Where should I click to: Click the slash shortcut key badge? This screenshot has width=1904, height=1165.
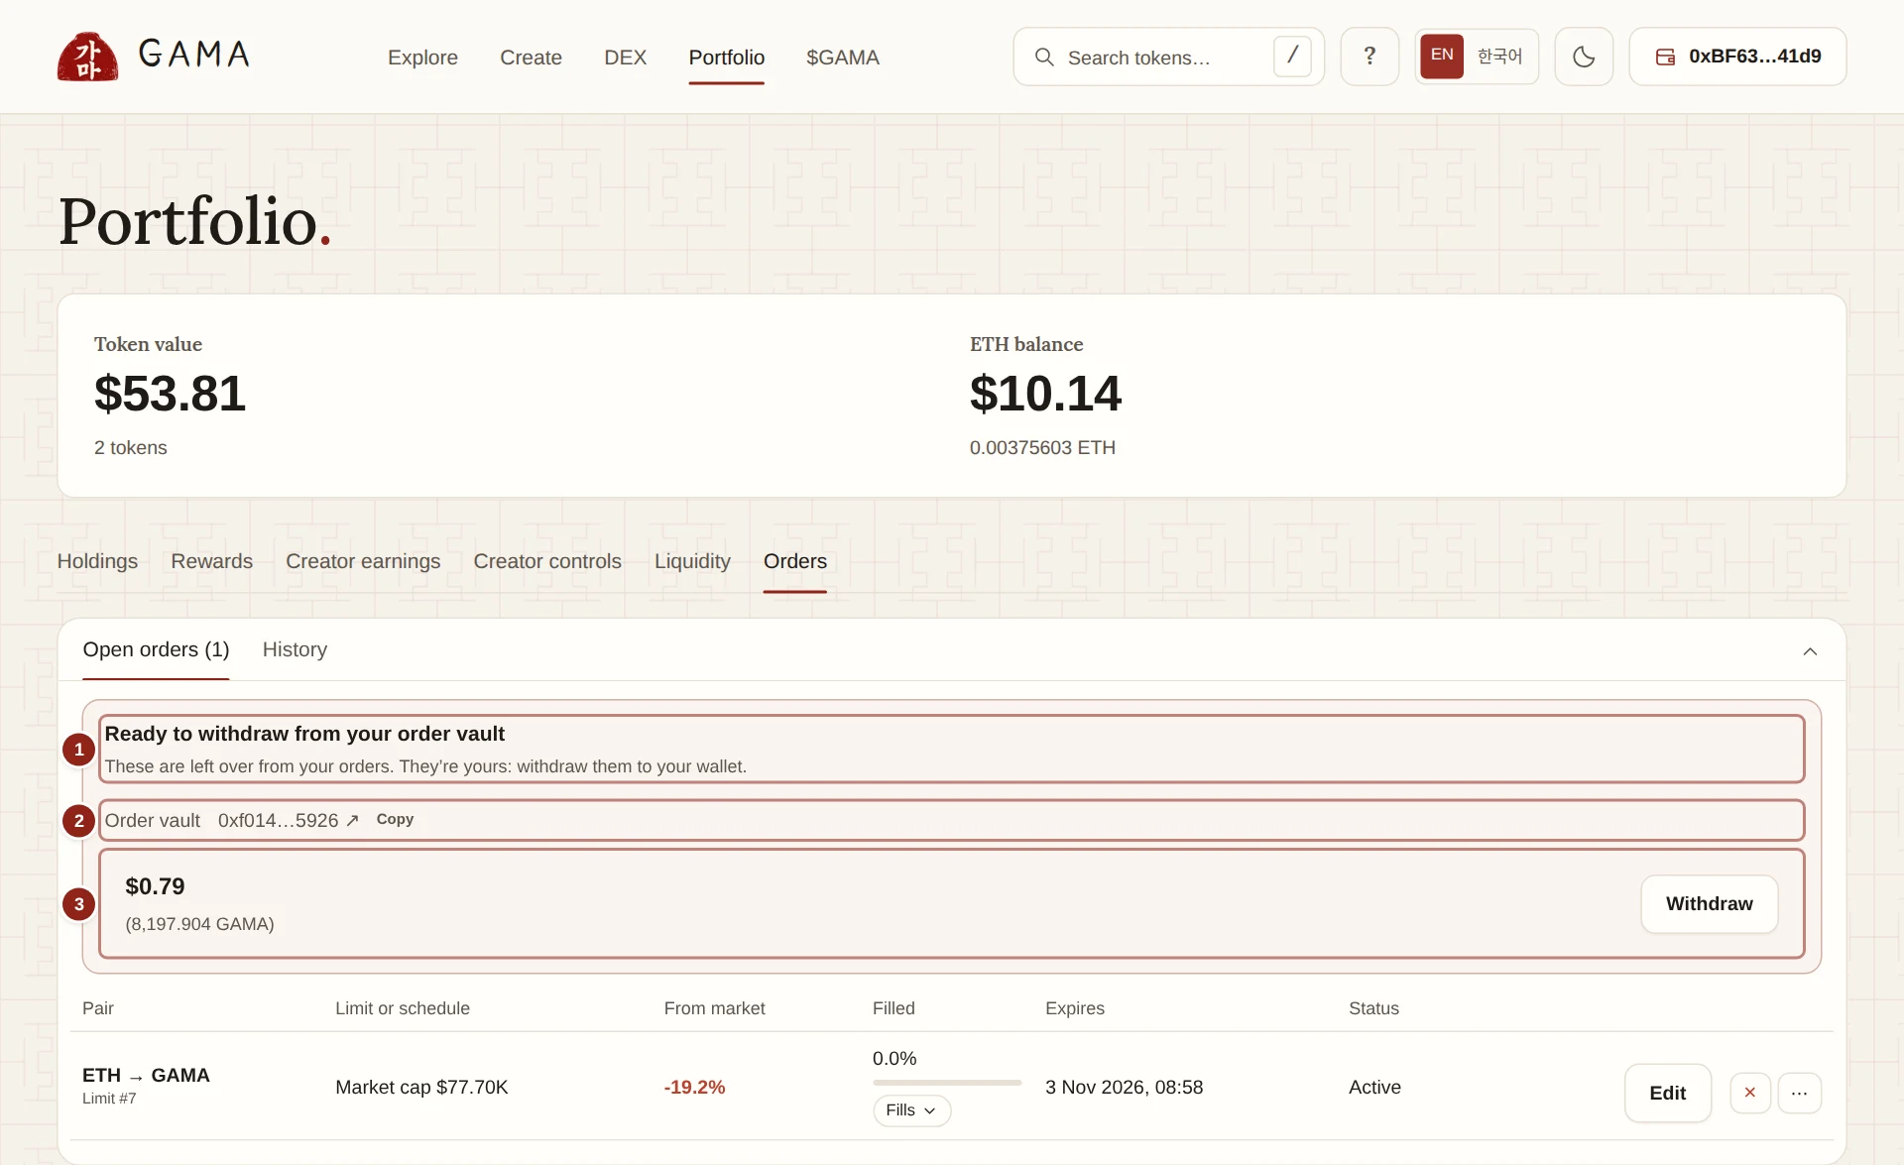pos(1292,57)
